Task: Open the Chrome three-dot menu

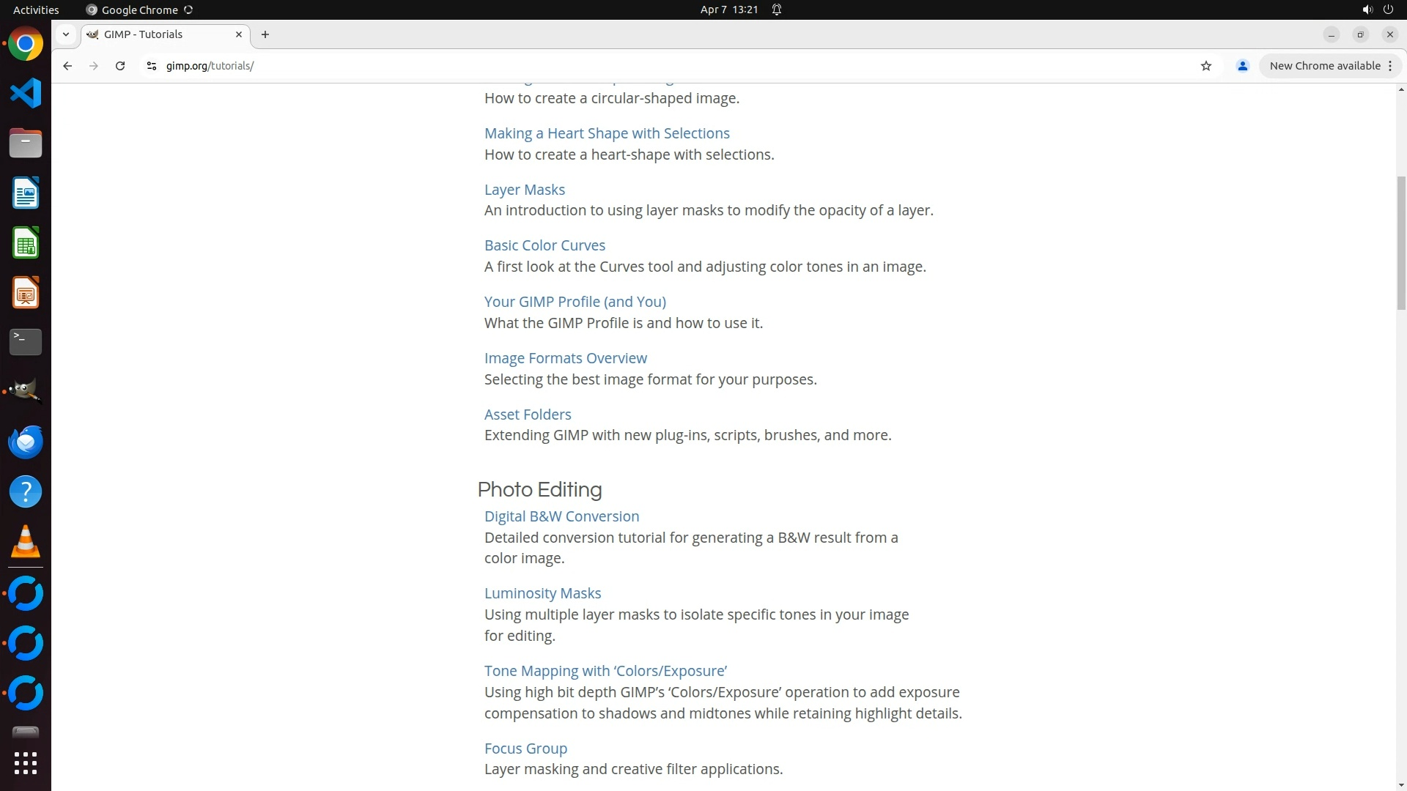Action: coord(1389,66)
